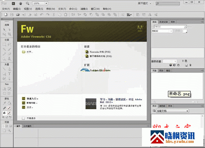Pick the Marquee selection tool

click(4, 44)
